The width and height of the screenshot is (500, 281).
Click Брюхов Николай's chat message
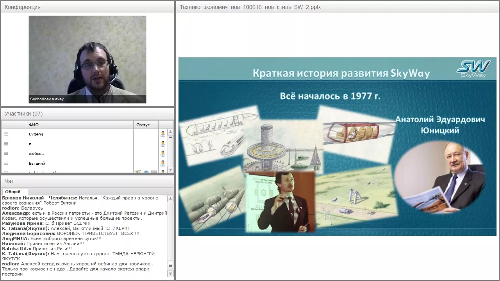click(80, 201)
